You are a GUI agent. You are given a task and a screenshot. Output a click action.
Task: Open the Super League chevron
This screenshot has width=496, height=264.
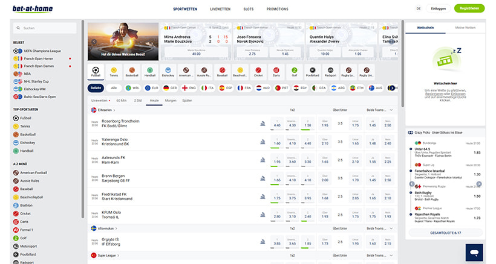click(119, 256)
